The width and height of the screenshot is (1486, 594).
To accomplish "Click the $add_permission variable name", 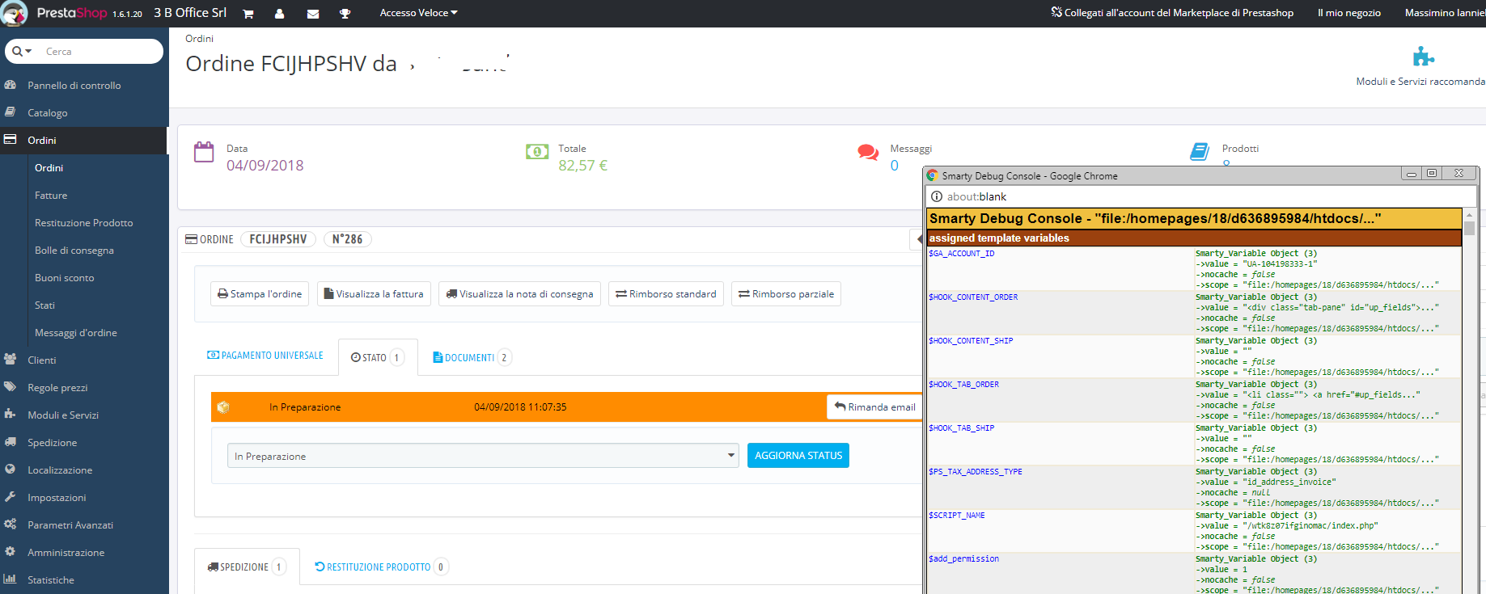I will pos(963,559).
